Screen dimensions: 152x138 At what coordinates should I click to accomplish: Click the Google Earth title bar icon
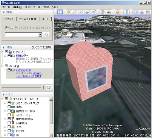tap(3, 3)
